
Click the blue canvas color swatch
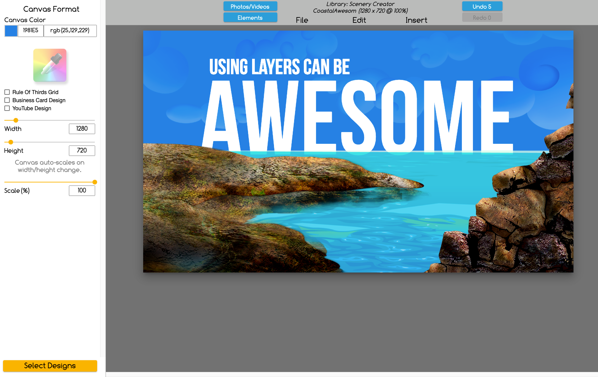coord(11,31)
